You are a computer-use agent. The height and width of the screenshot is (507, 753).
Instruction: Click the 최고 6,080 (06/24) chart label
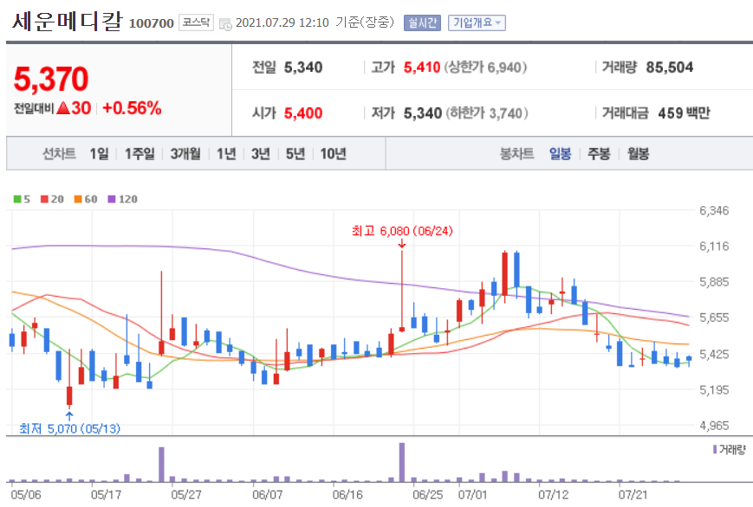[x=402, y=231]
